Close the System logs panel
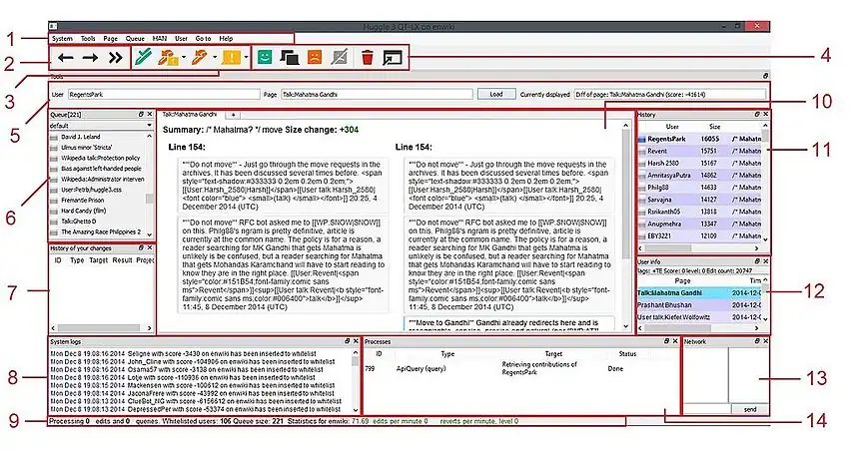The height and width of the screenshot is (450, 853). point(356,341)
